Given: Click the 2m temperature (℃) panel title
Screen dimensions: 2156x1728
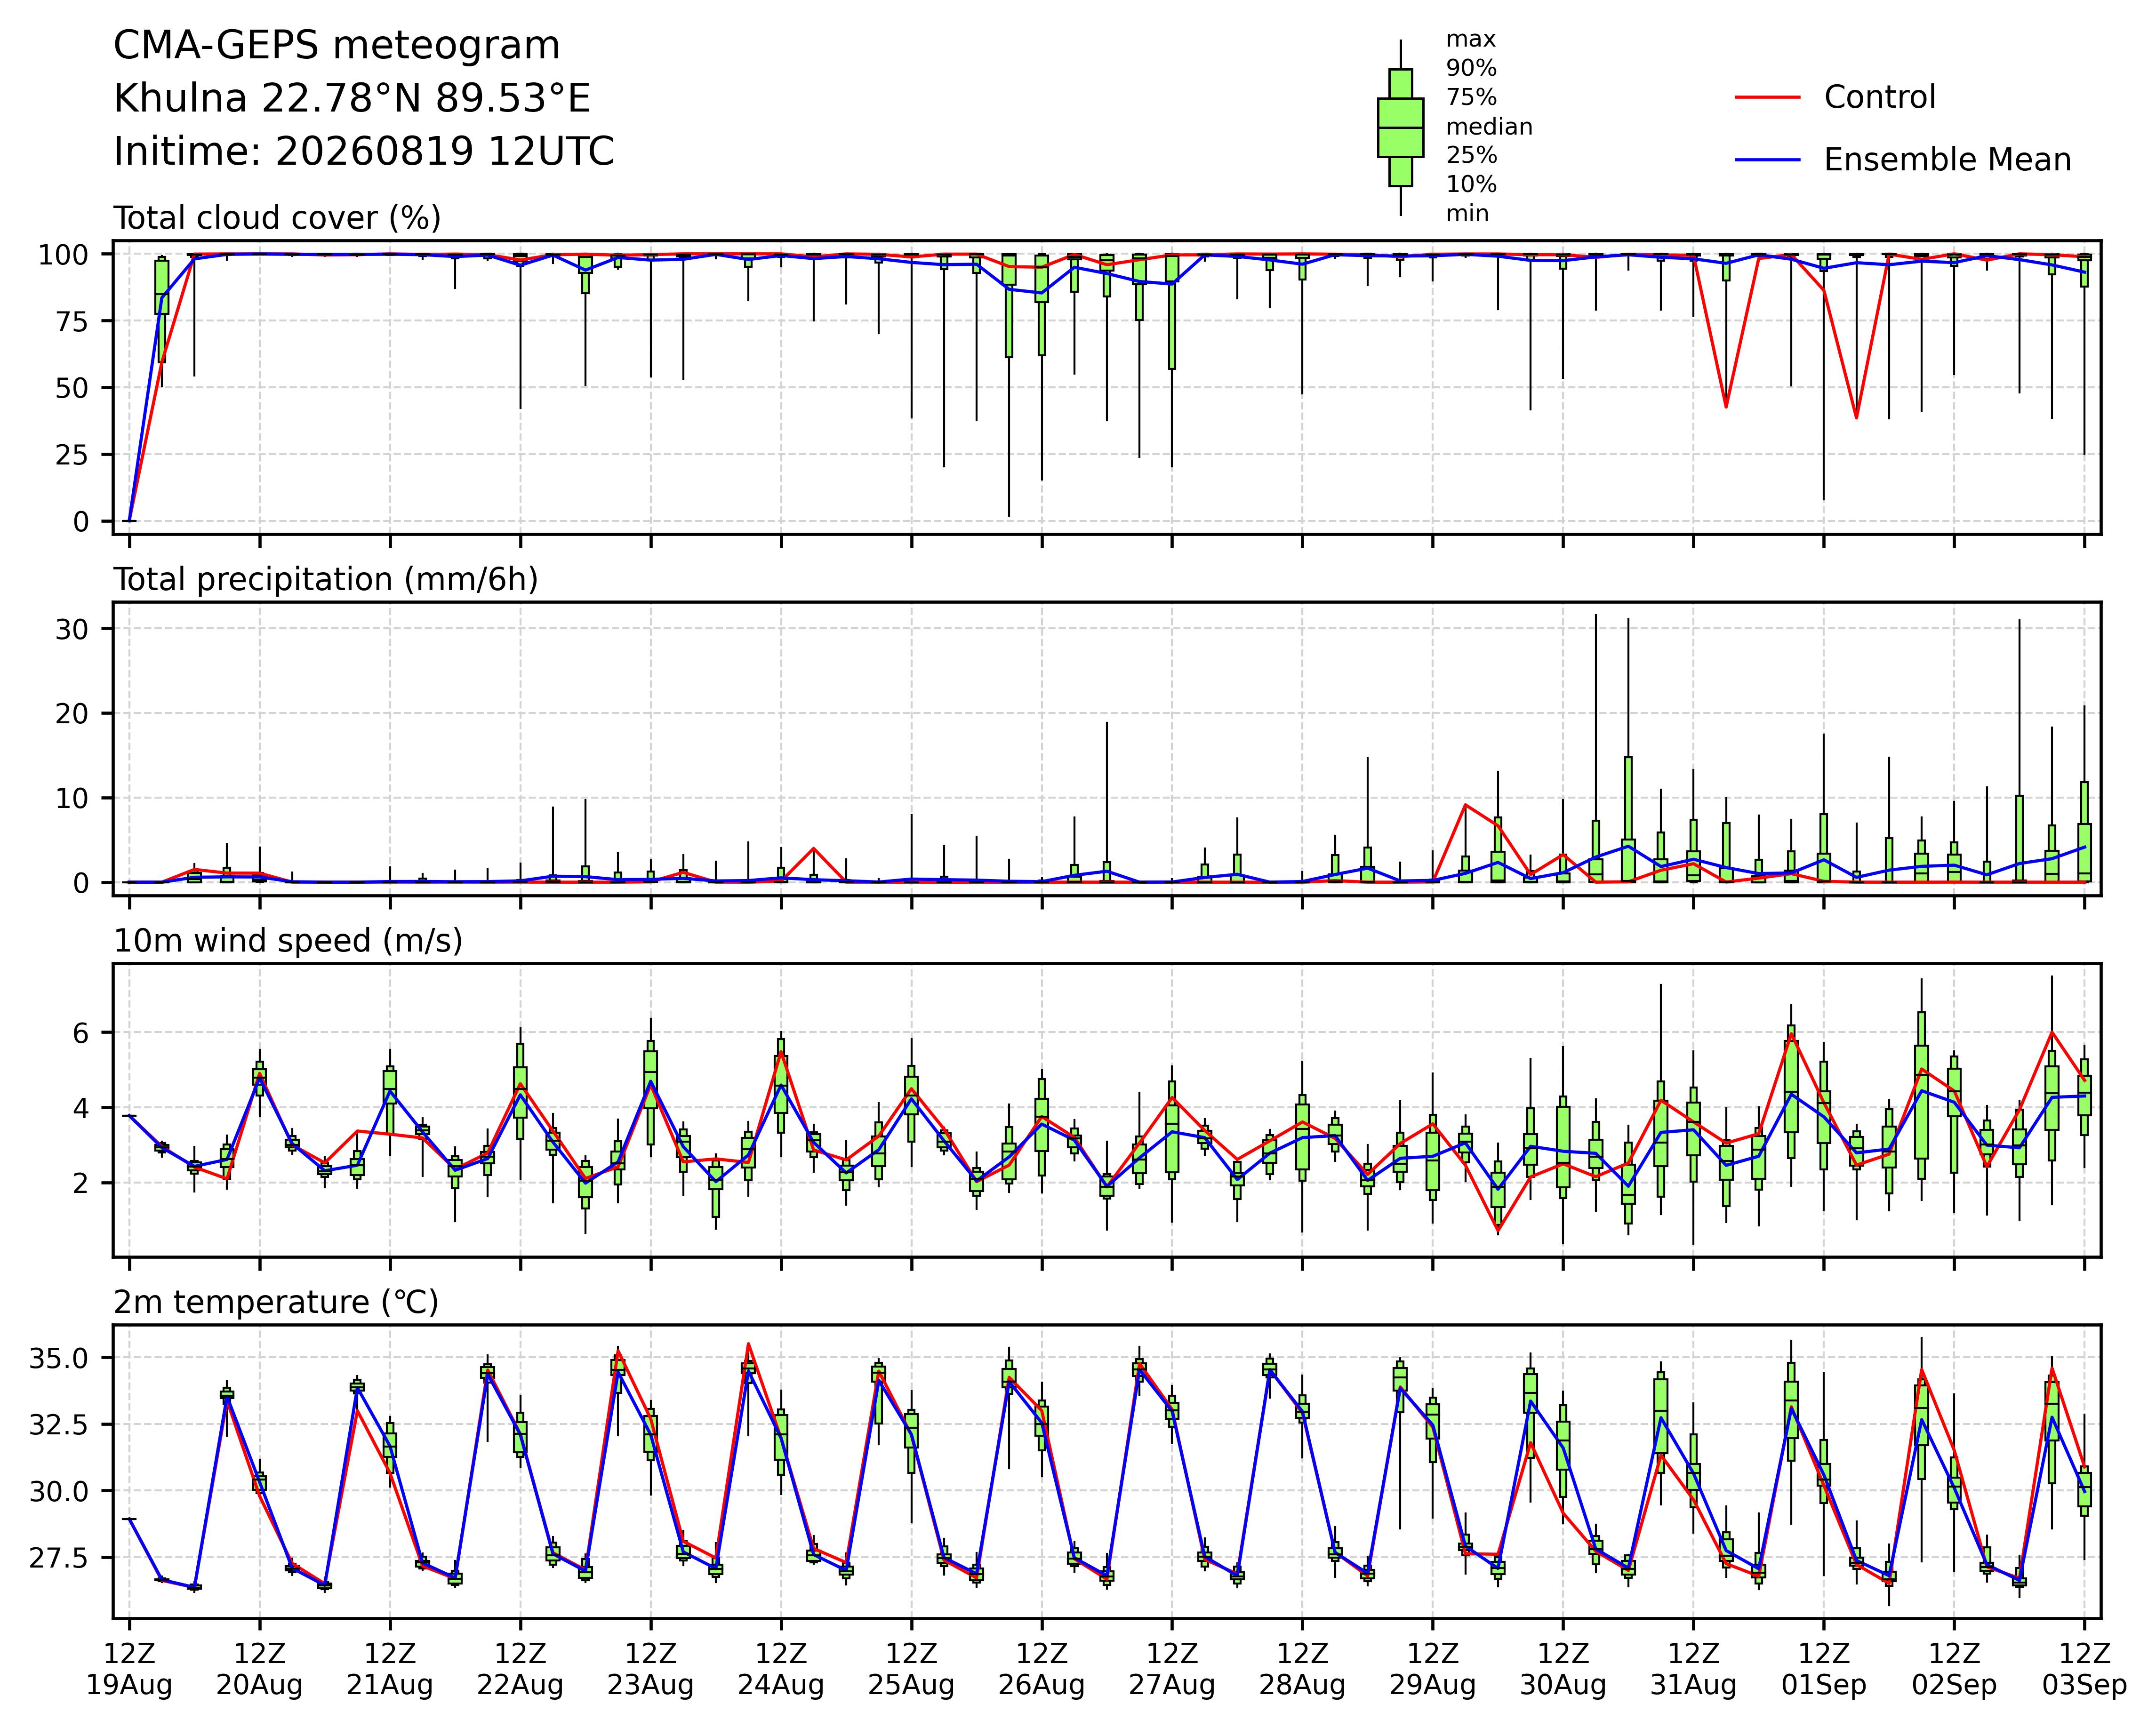Looking at the screenshot, I should tap(276, 1303).
